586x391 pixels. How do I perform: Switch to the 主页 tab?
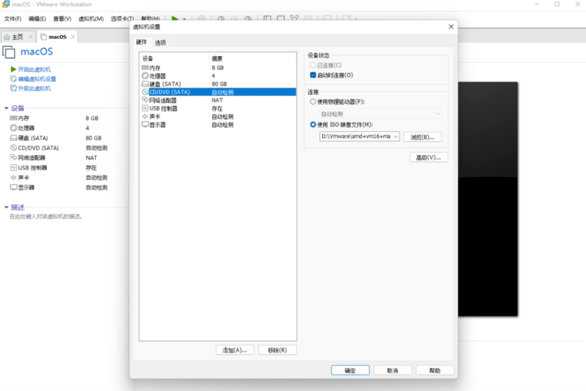click(17, 37)
